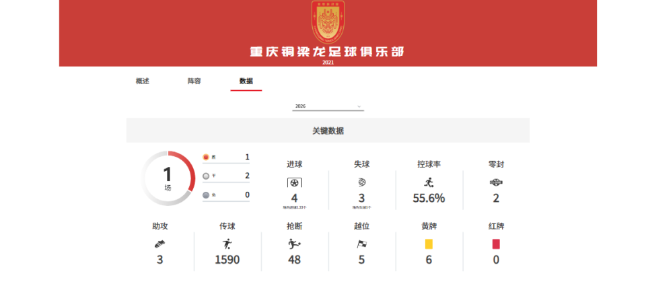
Task: Click the tackles (抢断) icon
Action: click(294, 244)
